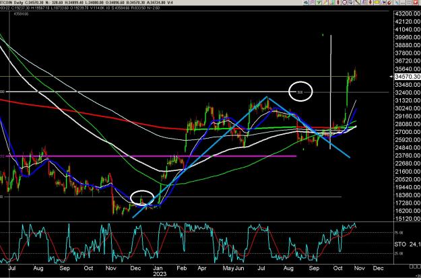Click the 23760.00 price axis label
Viewport: 421px width, 278px height.
408,155
